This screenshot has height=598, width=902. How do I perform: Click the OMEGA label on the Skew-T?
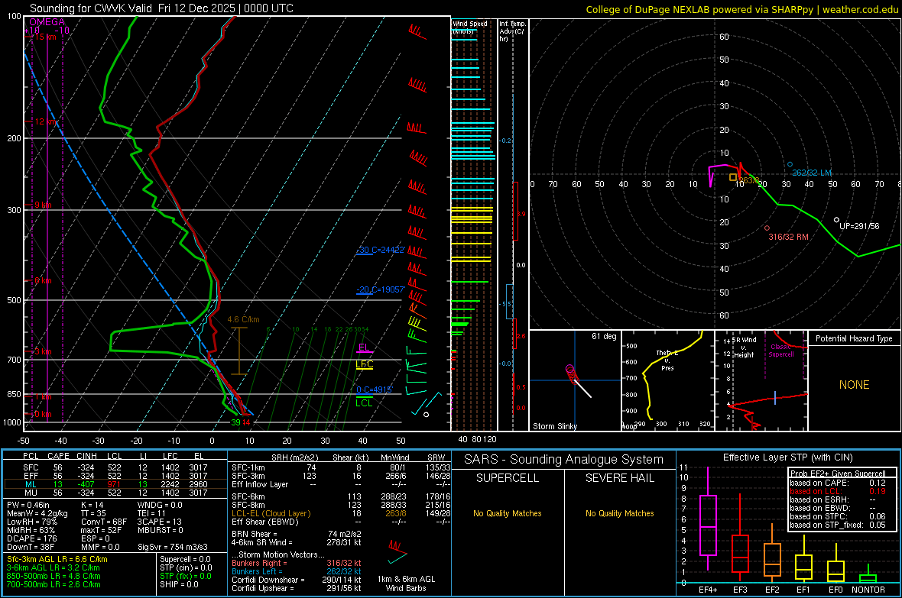[x=47, y=22]
